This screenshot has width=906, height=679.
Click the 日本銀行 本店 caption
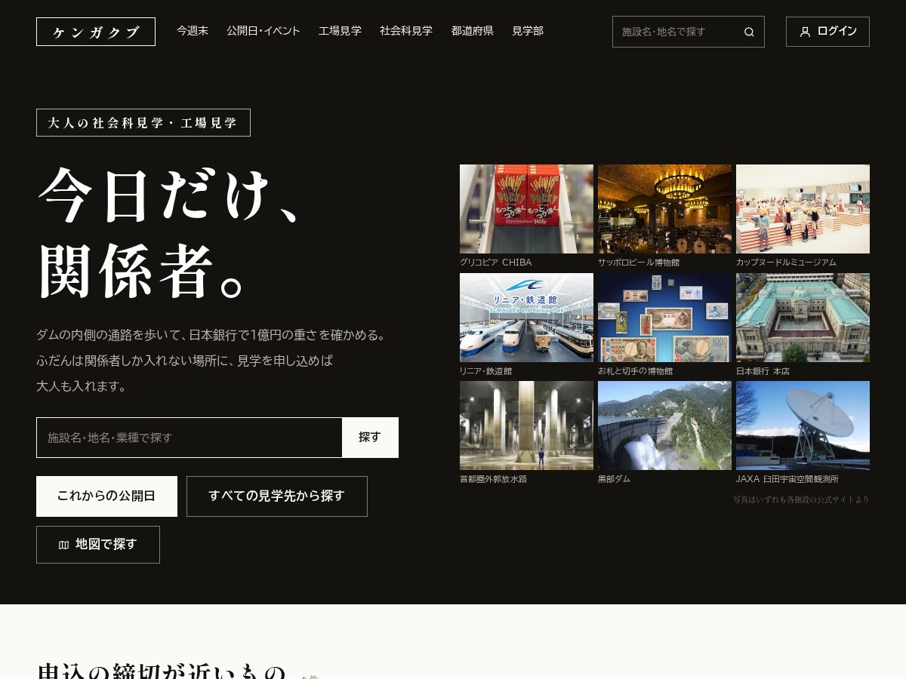(x=763, y=371)
